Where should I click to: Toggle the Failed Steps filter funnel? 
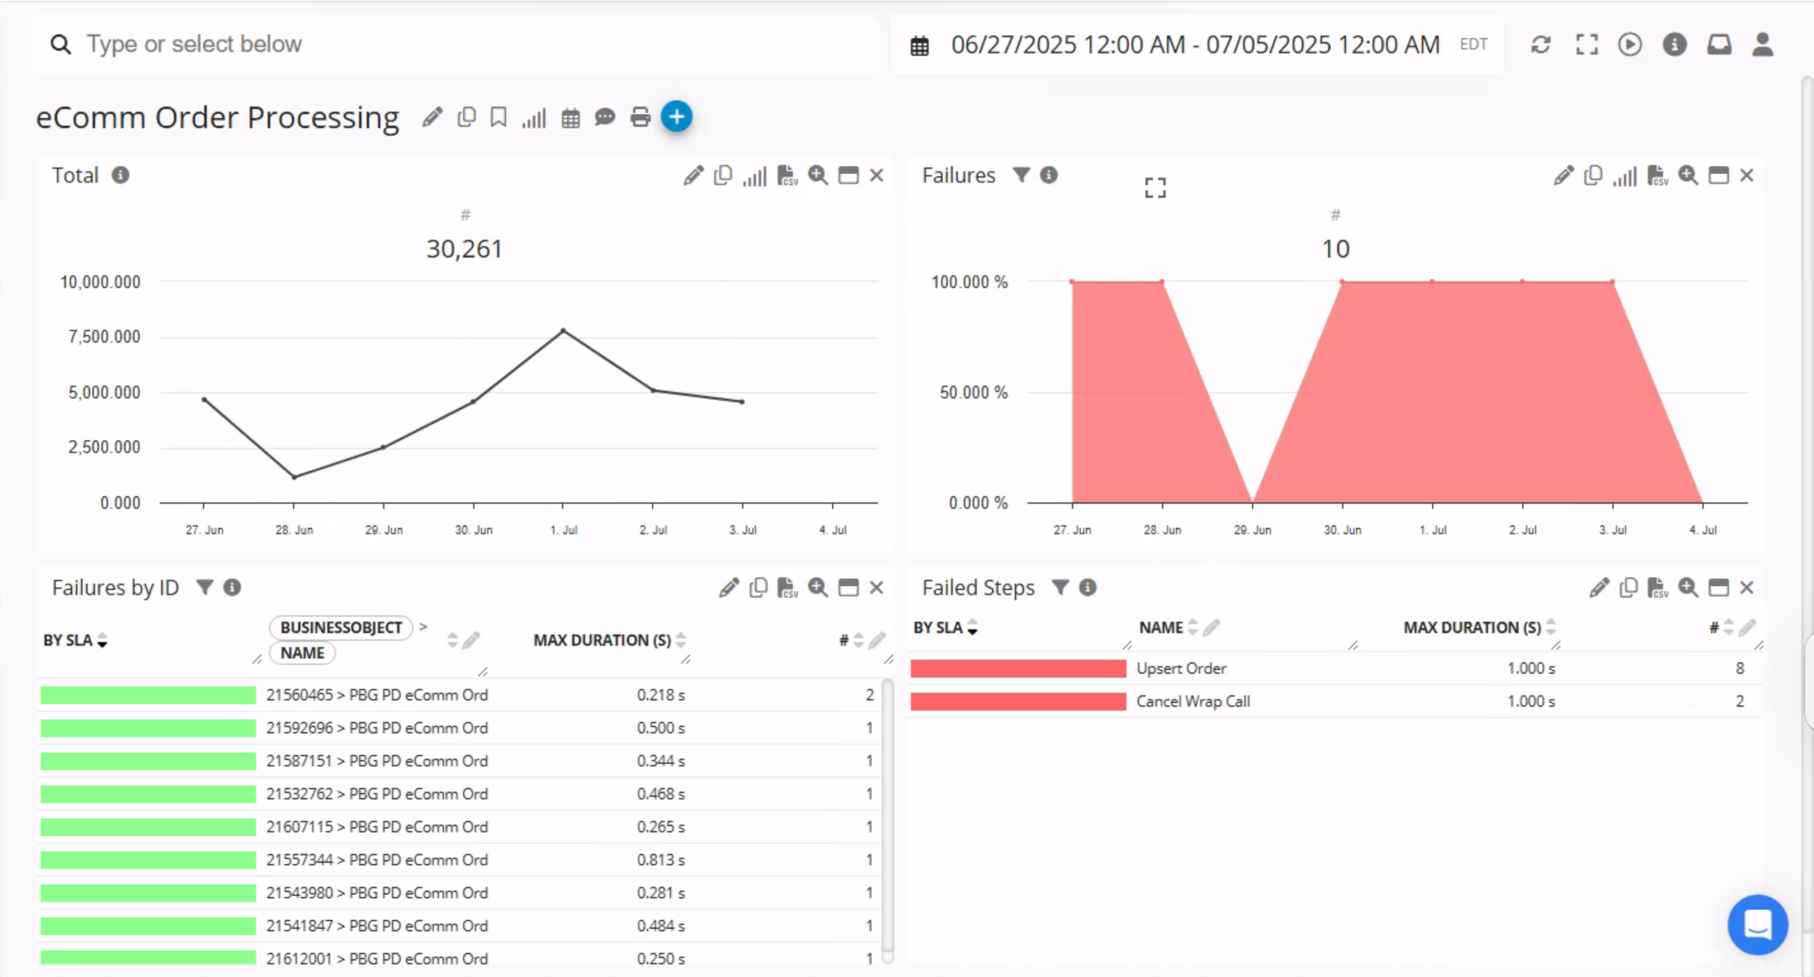click(x=1060, y=587)
